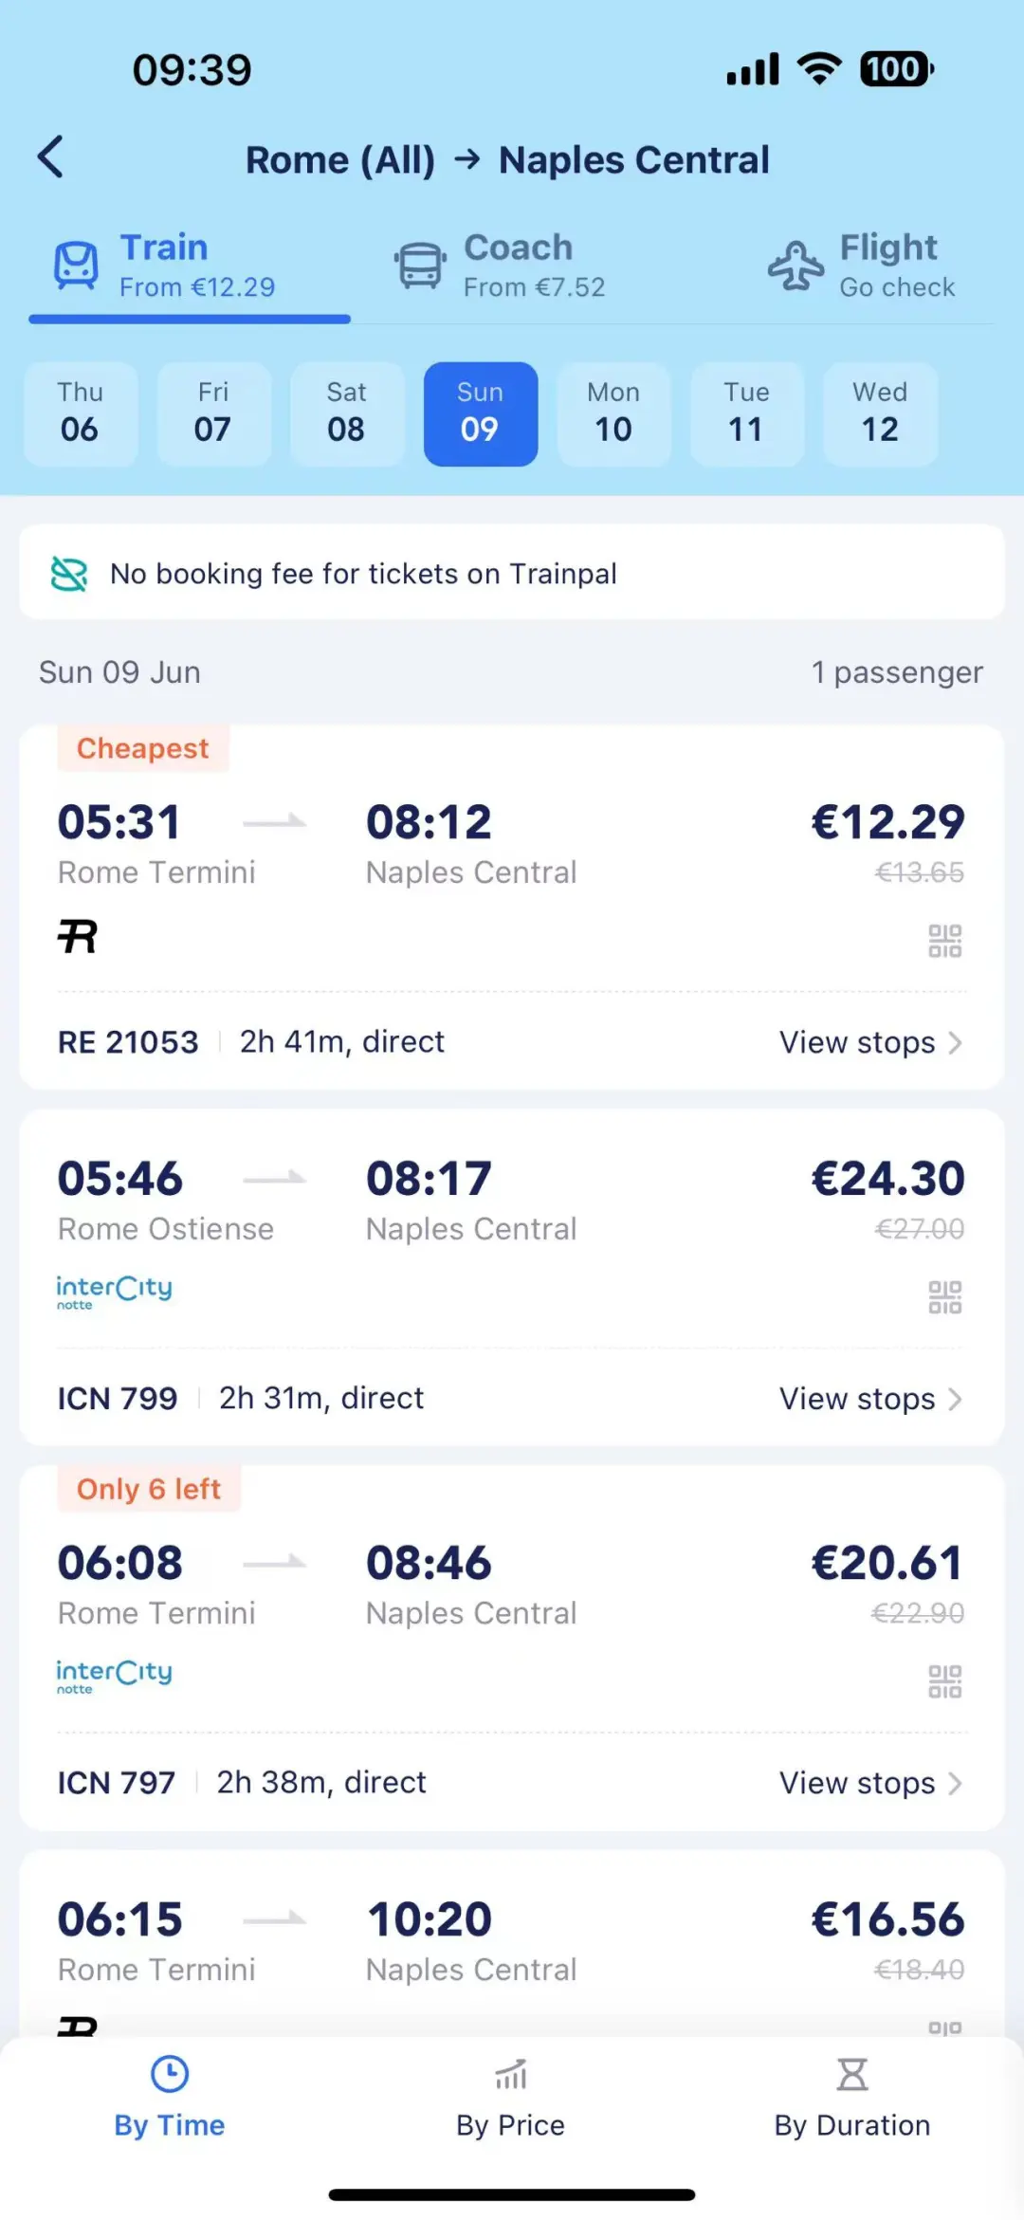Tap the no booking fee icon
This screenshot has height=2220, width=1024.
(69, 574)
